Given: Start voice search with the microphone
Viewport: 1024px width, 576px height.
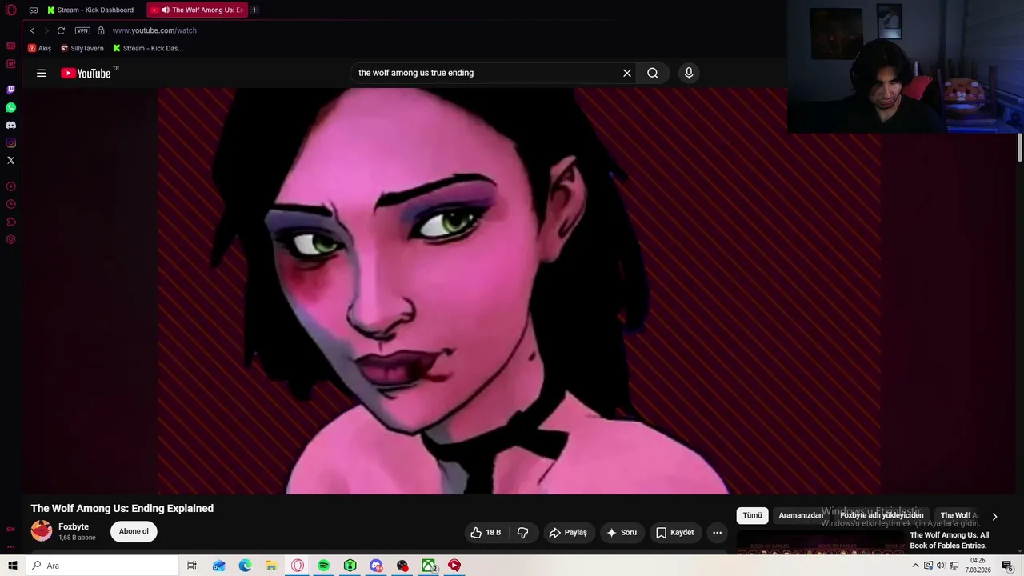Looking at the screenshot, I should 689,73.
